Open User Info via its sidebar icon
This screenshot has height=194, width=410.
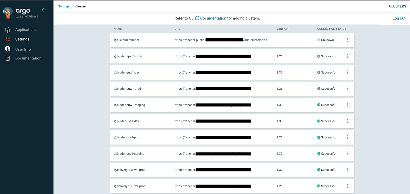point(7,49)
